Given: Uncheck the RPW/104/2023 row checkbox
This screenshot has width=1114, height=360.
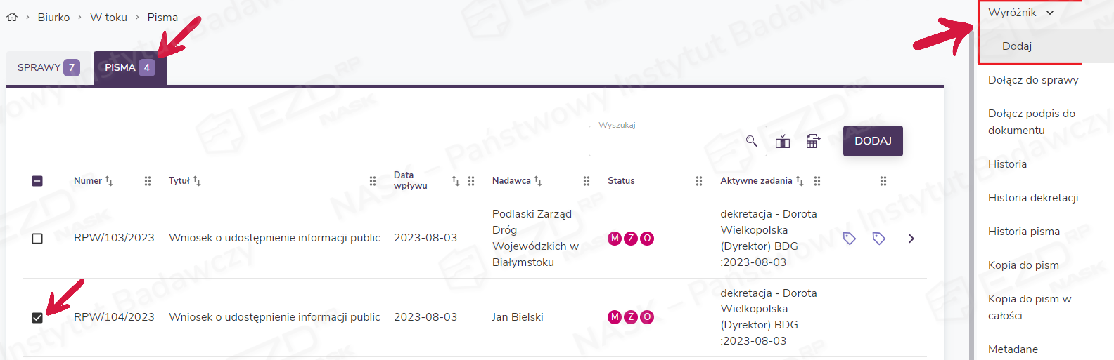Looking at the screenshot, I should coord(37,318).
